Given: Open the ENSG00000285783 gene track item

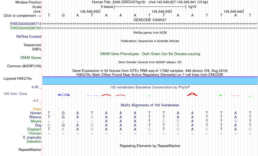Looking at the screenshot, I should tap(26, 28).
